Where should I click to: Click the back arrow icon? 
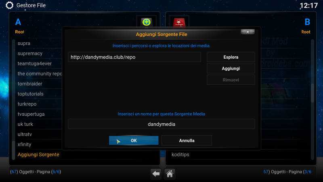(x=156, y=174)
